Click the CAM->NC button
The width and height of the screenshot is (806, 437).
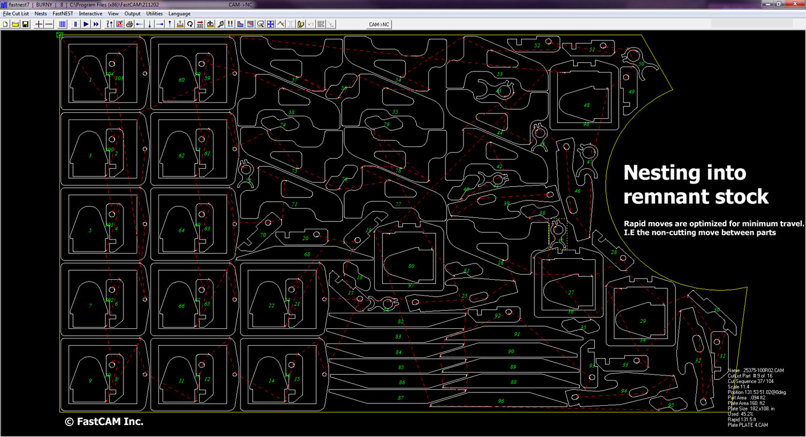tap(379, 24)
